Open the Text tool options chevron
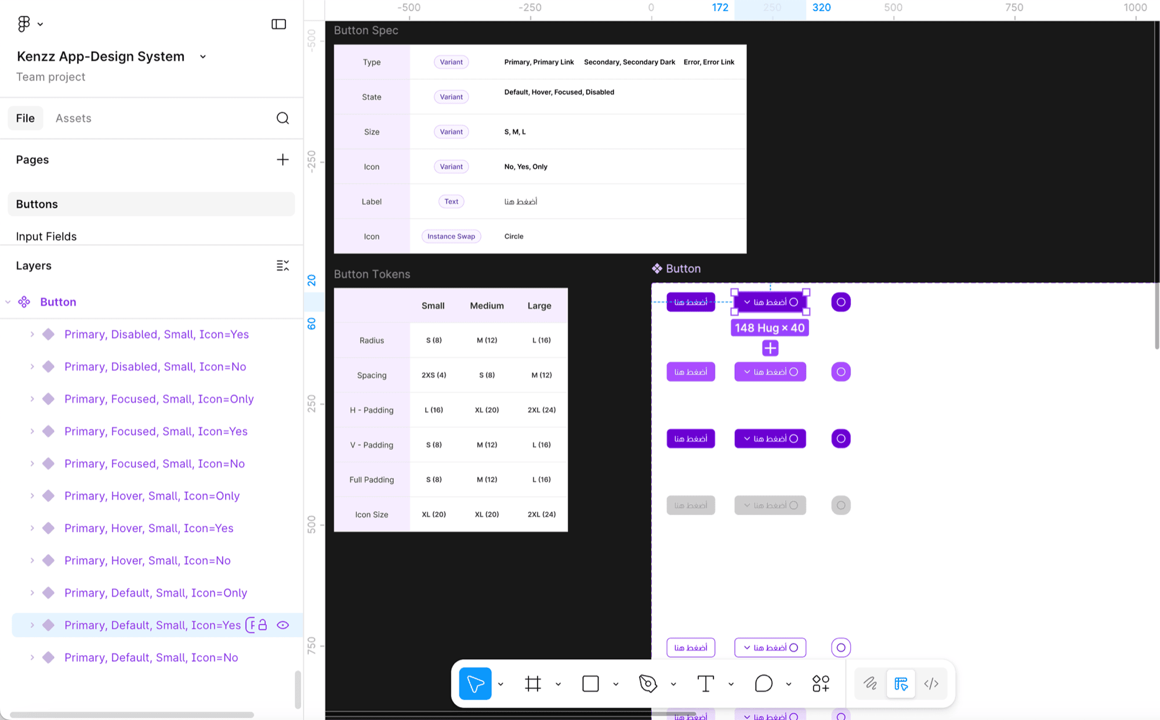Screen dimensions: 1160x720 [x=731, y=684]
